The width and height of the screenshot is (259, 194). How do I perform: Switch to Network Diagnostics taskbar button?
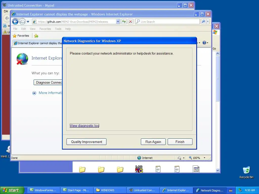[x=210, y=190]
